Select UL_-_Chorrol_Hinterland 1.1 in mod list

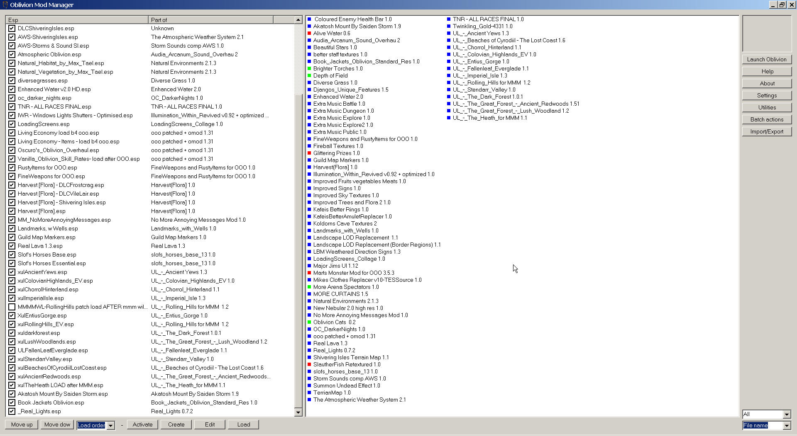(x=487, y=47)
